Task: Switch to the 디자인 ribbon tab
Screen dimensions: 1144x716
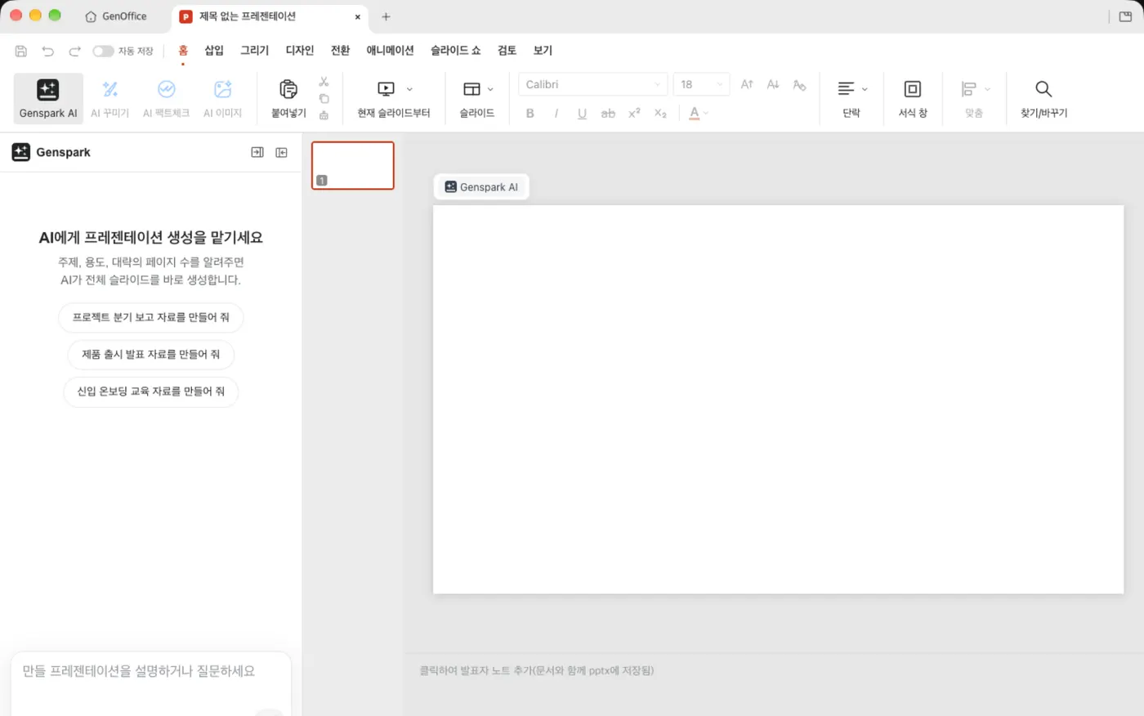Action: coord(300,51)
